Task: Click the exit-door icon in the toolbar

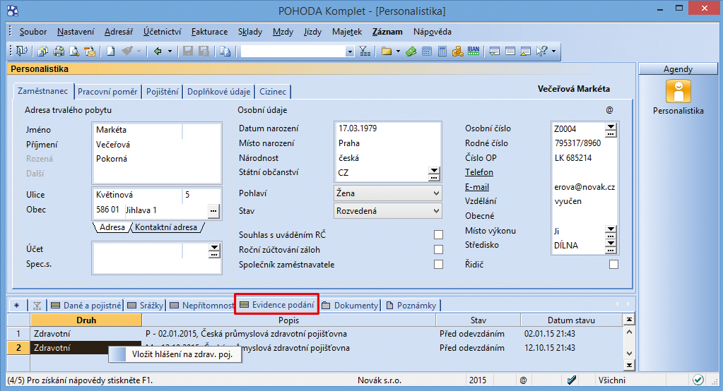Action: (x=22, y=51)
